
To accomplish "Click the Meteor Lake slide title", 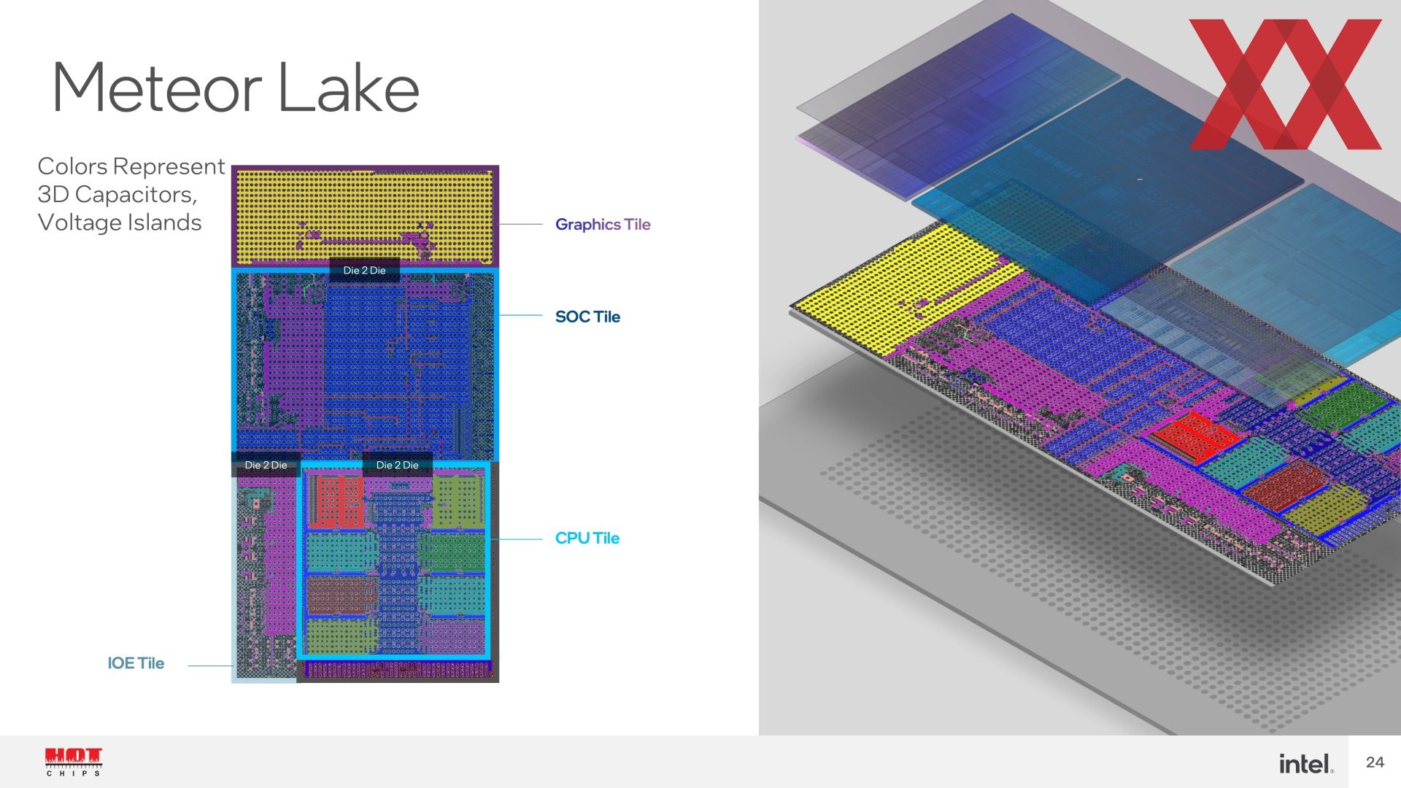I will tap(236, 88).
